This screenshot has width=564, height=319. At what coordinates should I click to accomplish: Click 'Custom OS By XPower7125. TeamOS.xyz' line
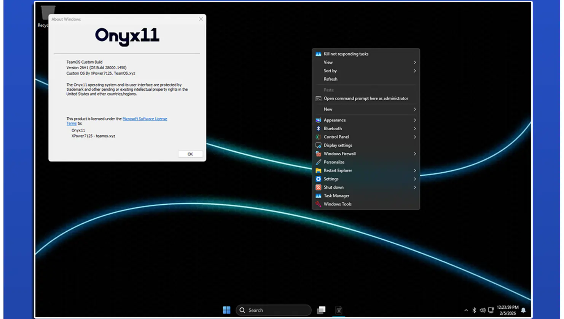pyautogui.click(x=101, y=73)
